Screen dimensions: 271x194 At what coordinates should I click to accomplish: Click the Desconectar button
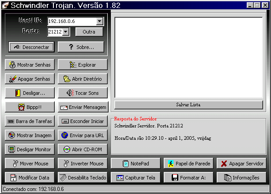(x=31, y=47)
